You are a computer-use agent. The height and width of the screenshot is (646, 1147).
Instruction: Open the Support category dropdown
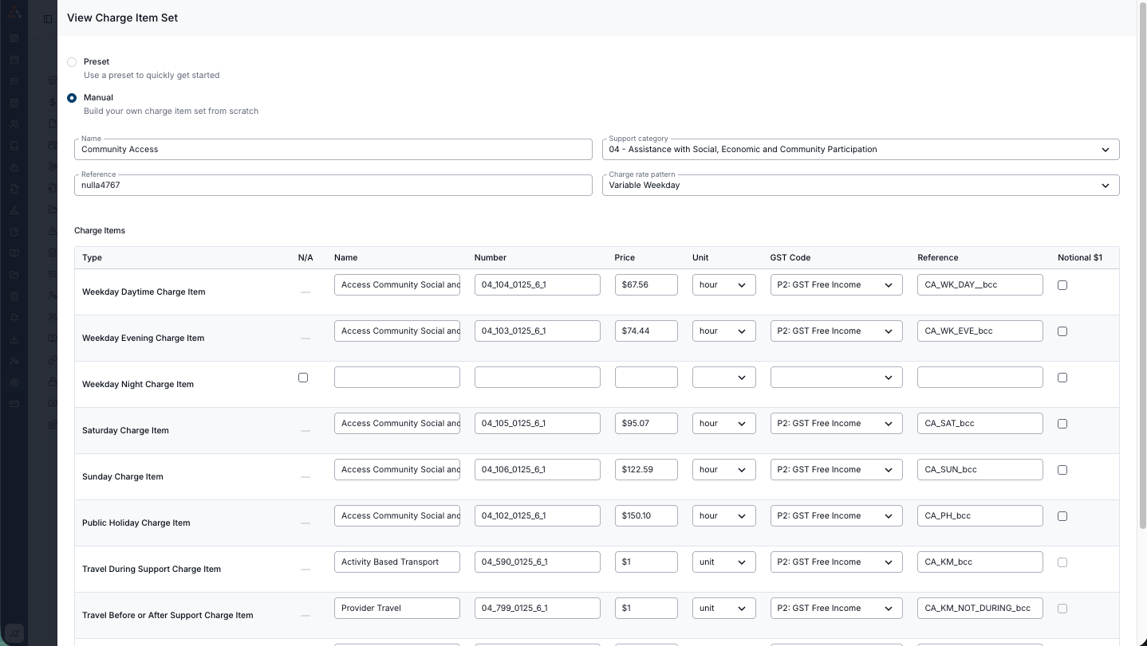[860, 150]
